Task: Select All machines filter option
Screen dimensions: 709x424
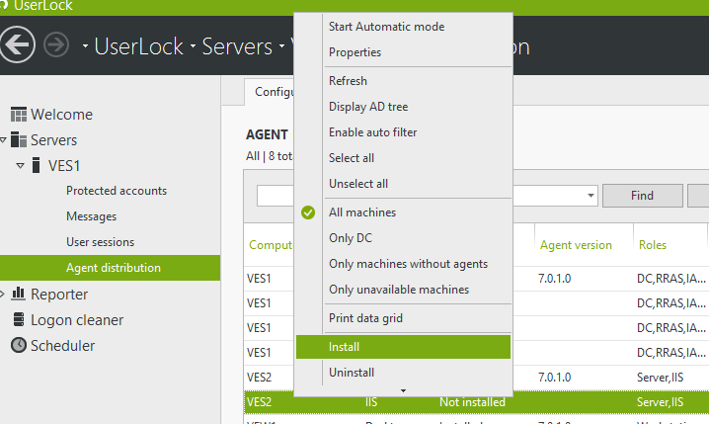Action: (362, 212)
